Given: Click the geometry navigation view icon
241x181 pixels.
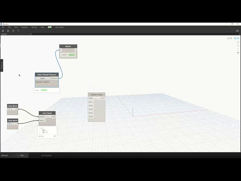Looking at the screenshot, I should tap(230, 38).
